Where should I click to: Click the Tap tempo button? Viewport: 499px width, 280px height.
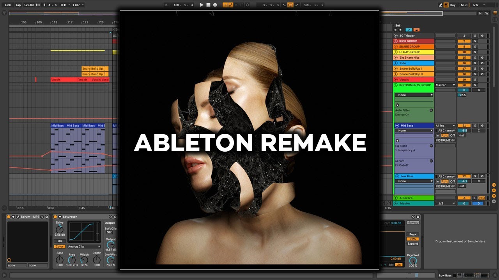click(18, 5)
